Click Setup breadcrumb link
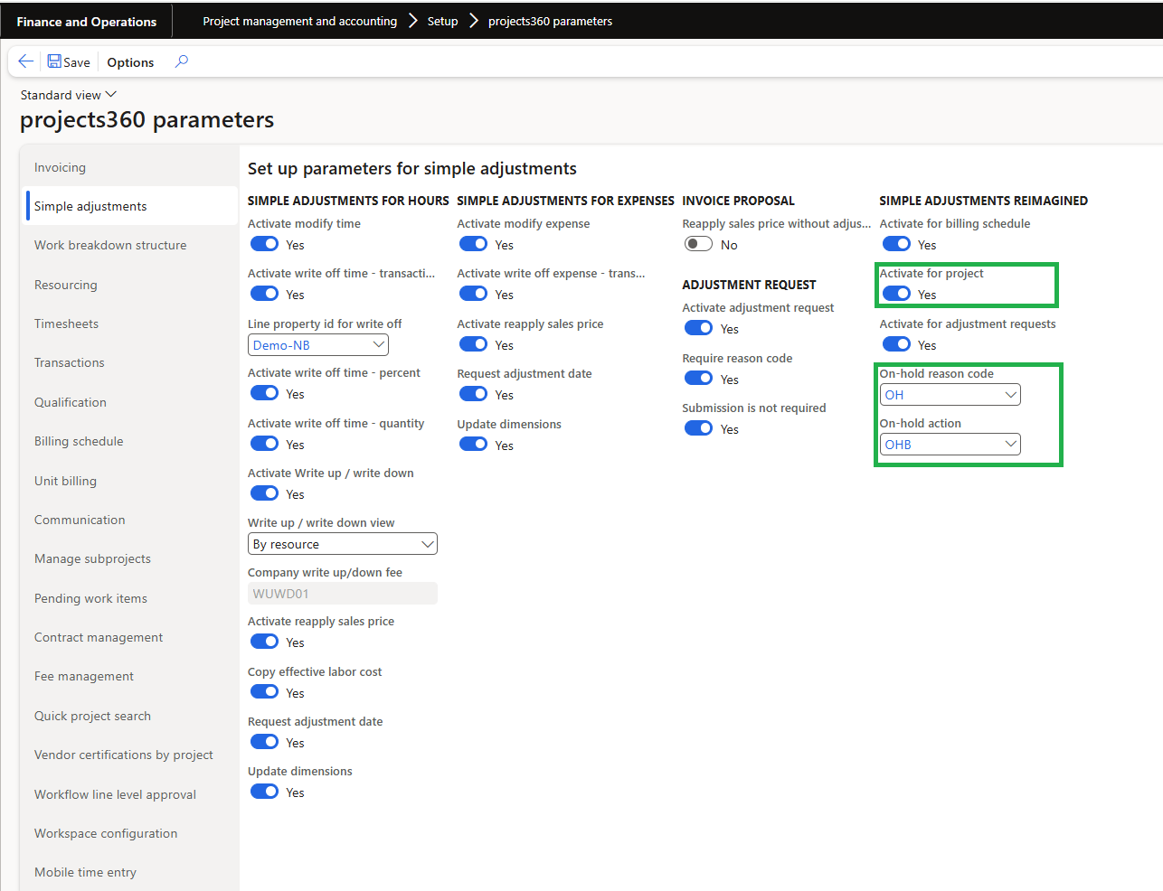 pos(442,21)
